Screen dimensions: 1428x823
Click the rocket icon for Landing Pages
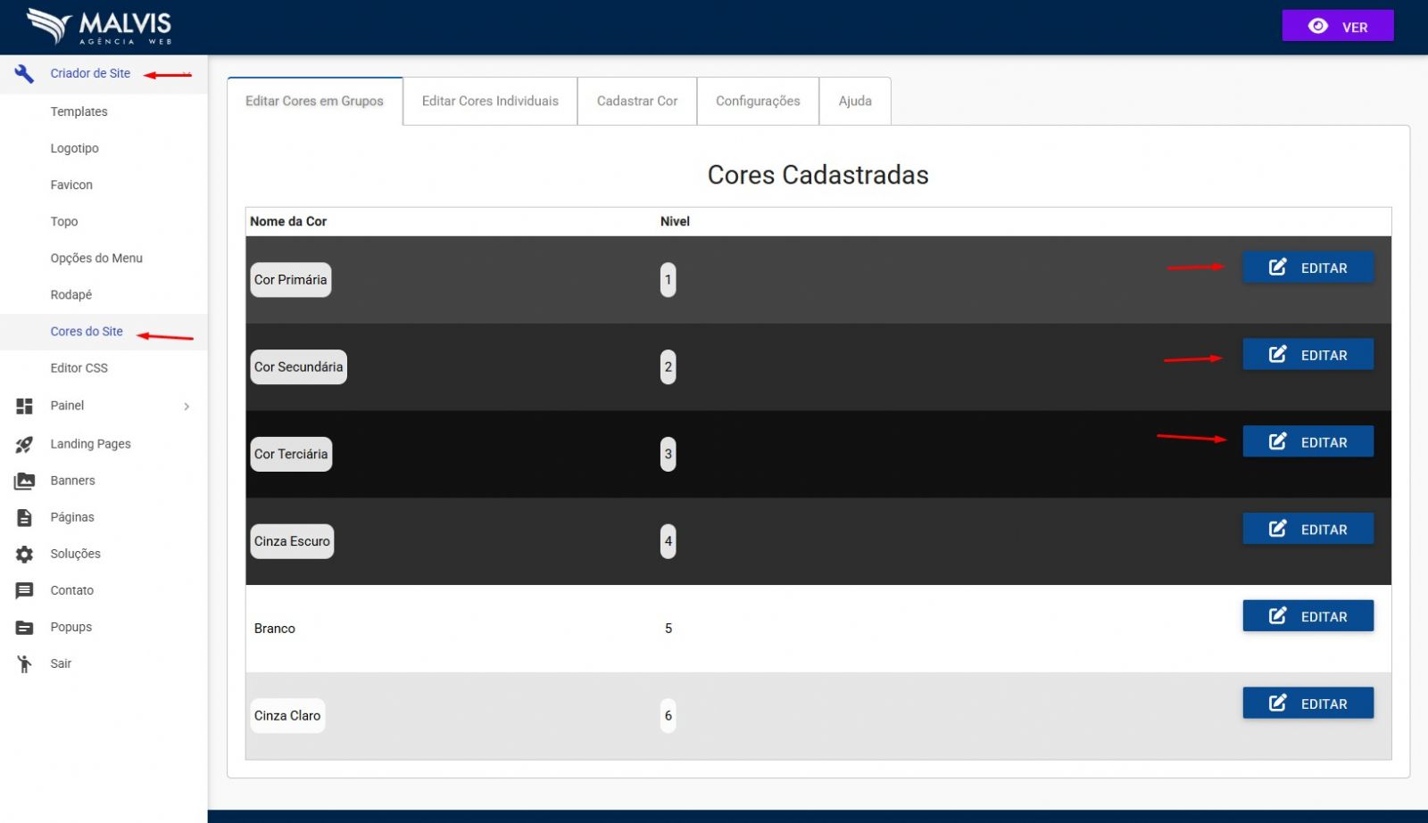pyautogui.click(x=24, y=444)
